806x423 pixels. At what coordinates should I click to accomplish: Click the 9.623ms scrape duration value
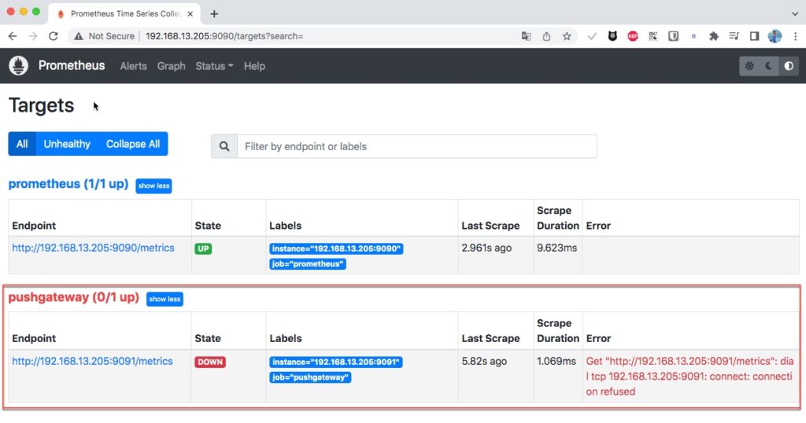(x=556, y=248)
